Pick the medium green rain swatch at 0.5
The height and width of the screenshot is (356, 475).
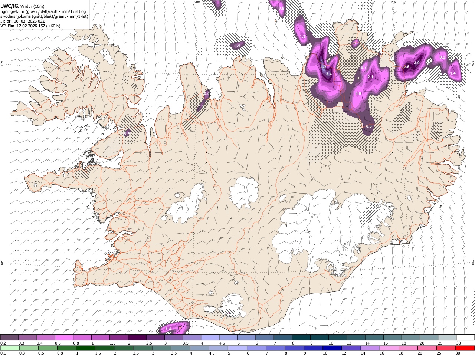click(x=47, y=348)
